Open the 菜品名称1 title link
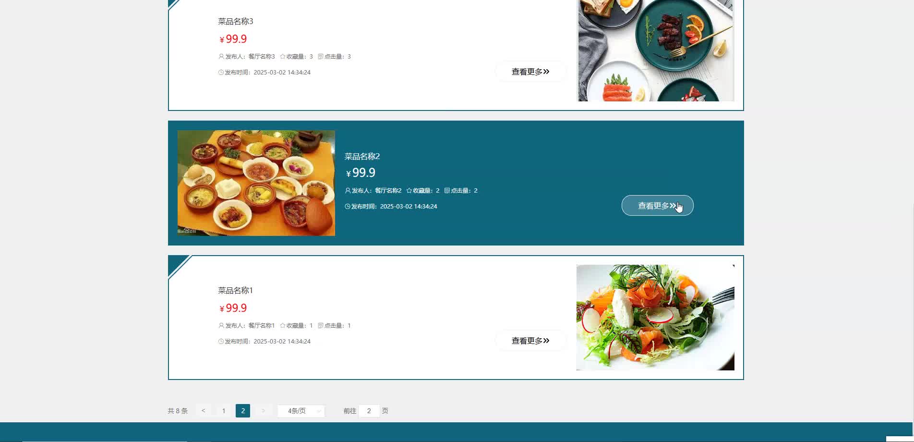This screenshot has height=442, width=914. coord(235,291)
